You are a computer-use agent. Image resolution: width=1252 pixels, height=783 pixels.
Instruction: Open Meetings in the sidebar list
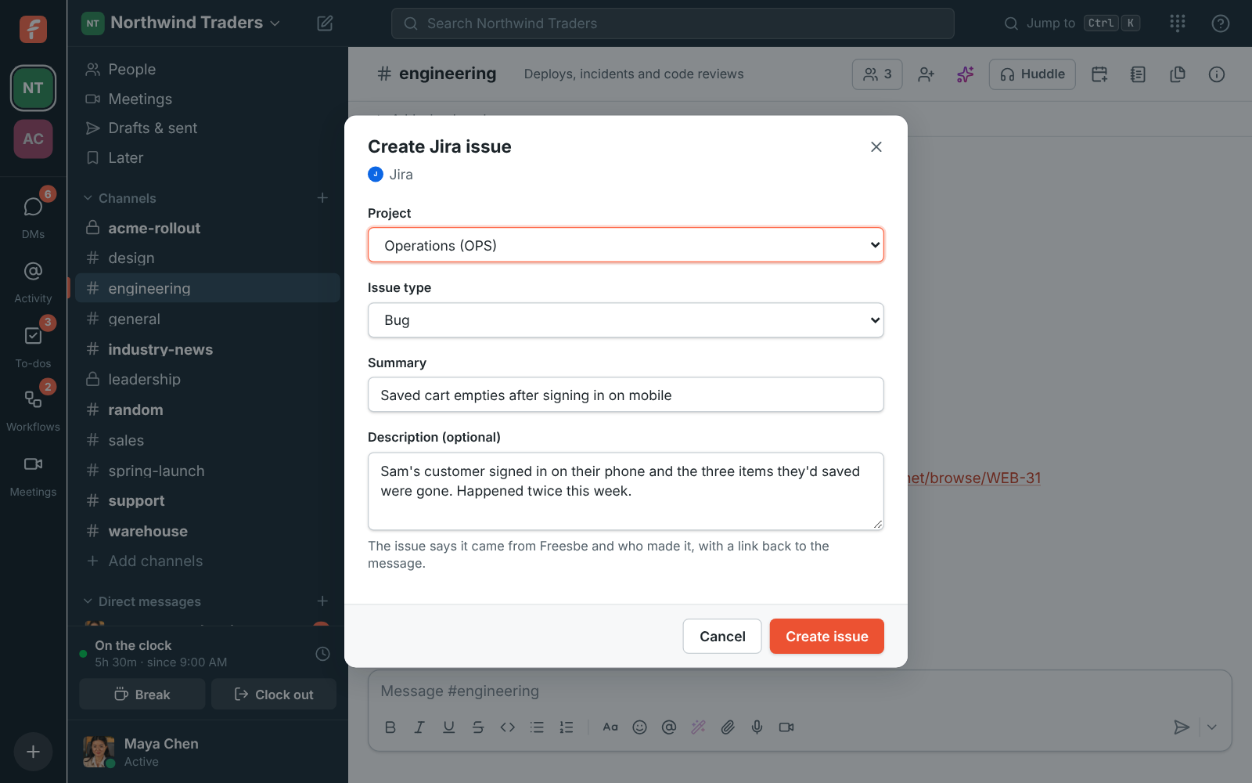tap(207, 99)
